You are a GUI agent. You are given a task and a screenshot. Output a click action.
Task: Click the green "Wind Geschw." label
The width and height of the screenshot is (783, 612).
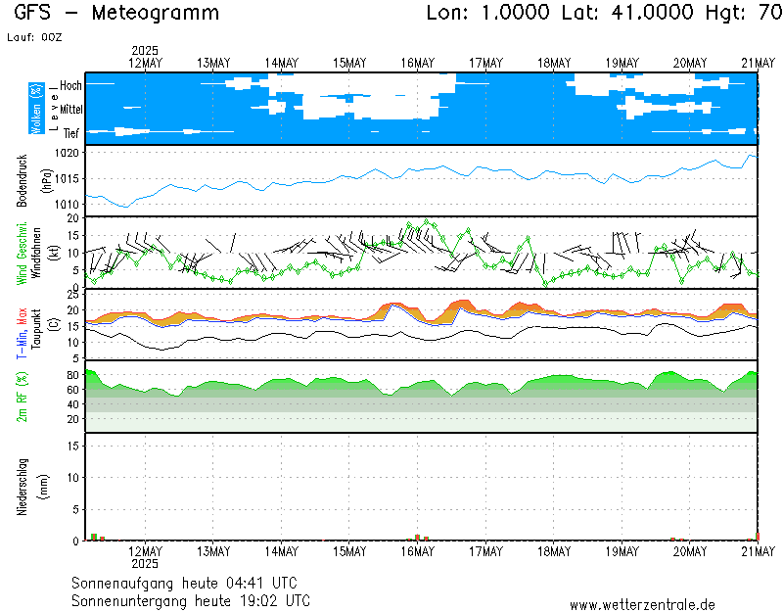pos(22,254)
